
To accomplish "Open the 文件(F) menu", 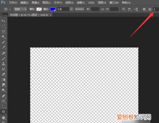I will pyautogui.click(x=13, y=3).
